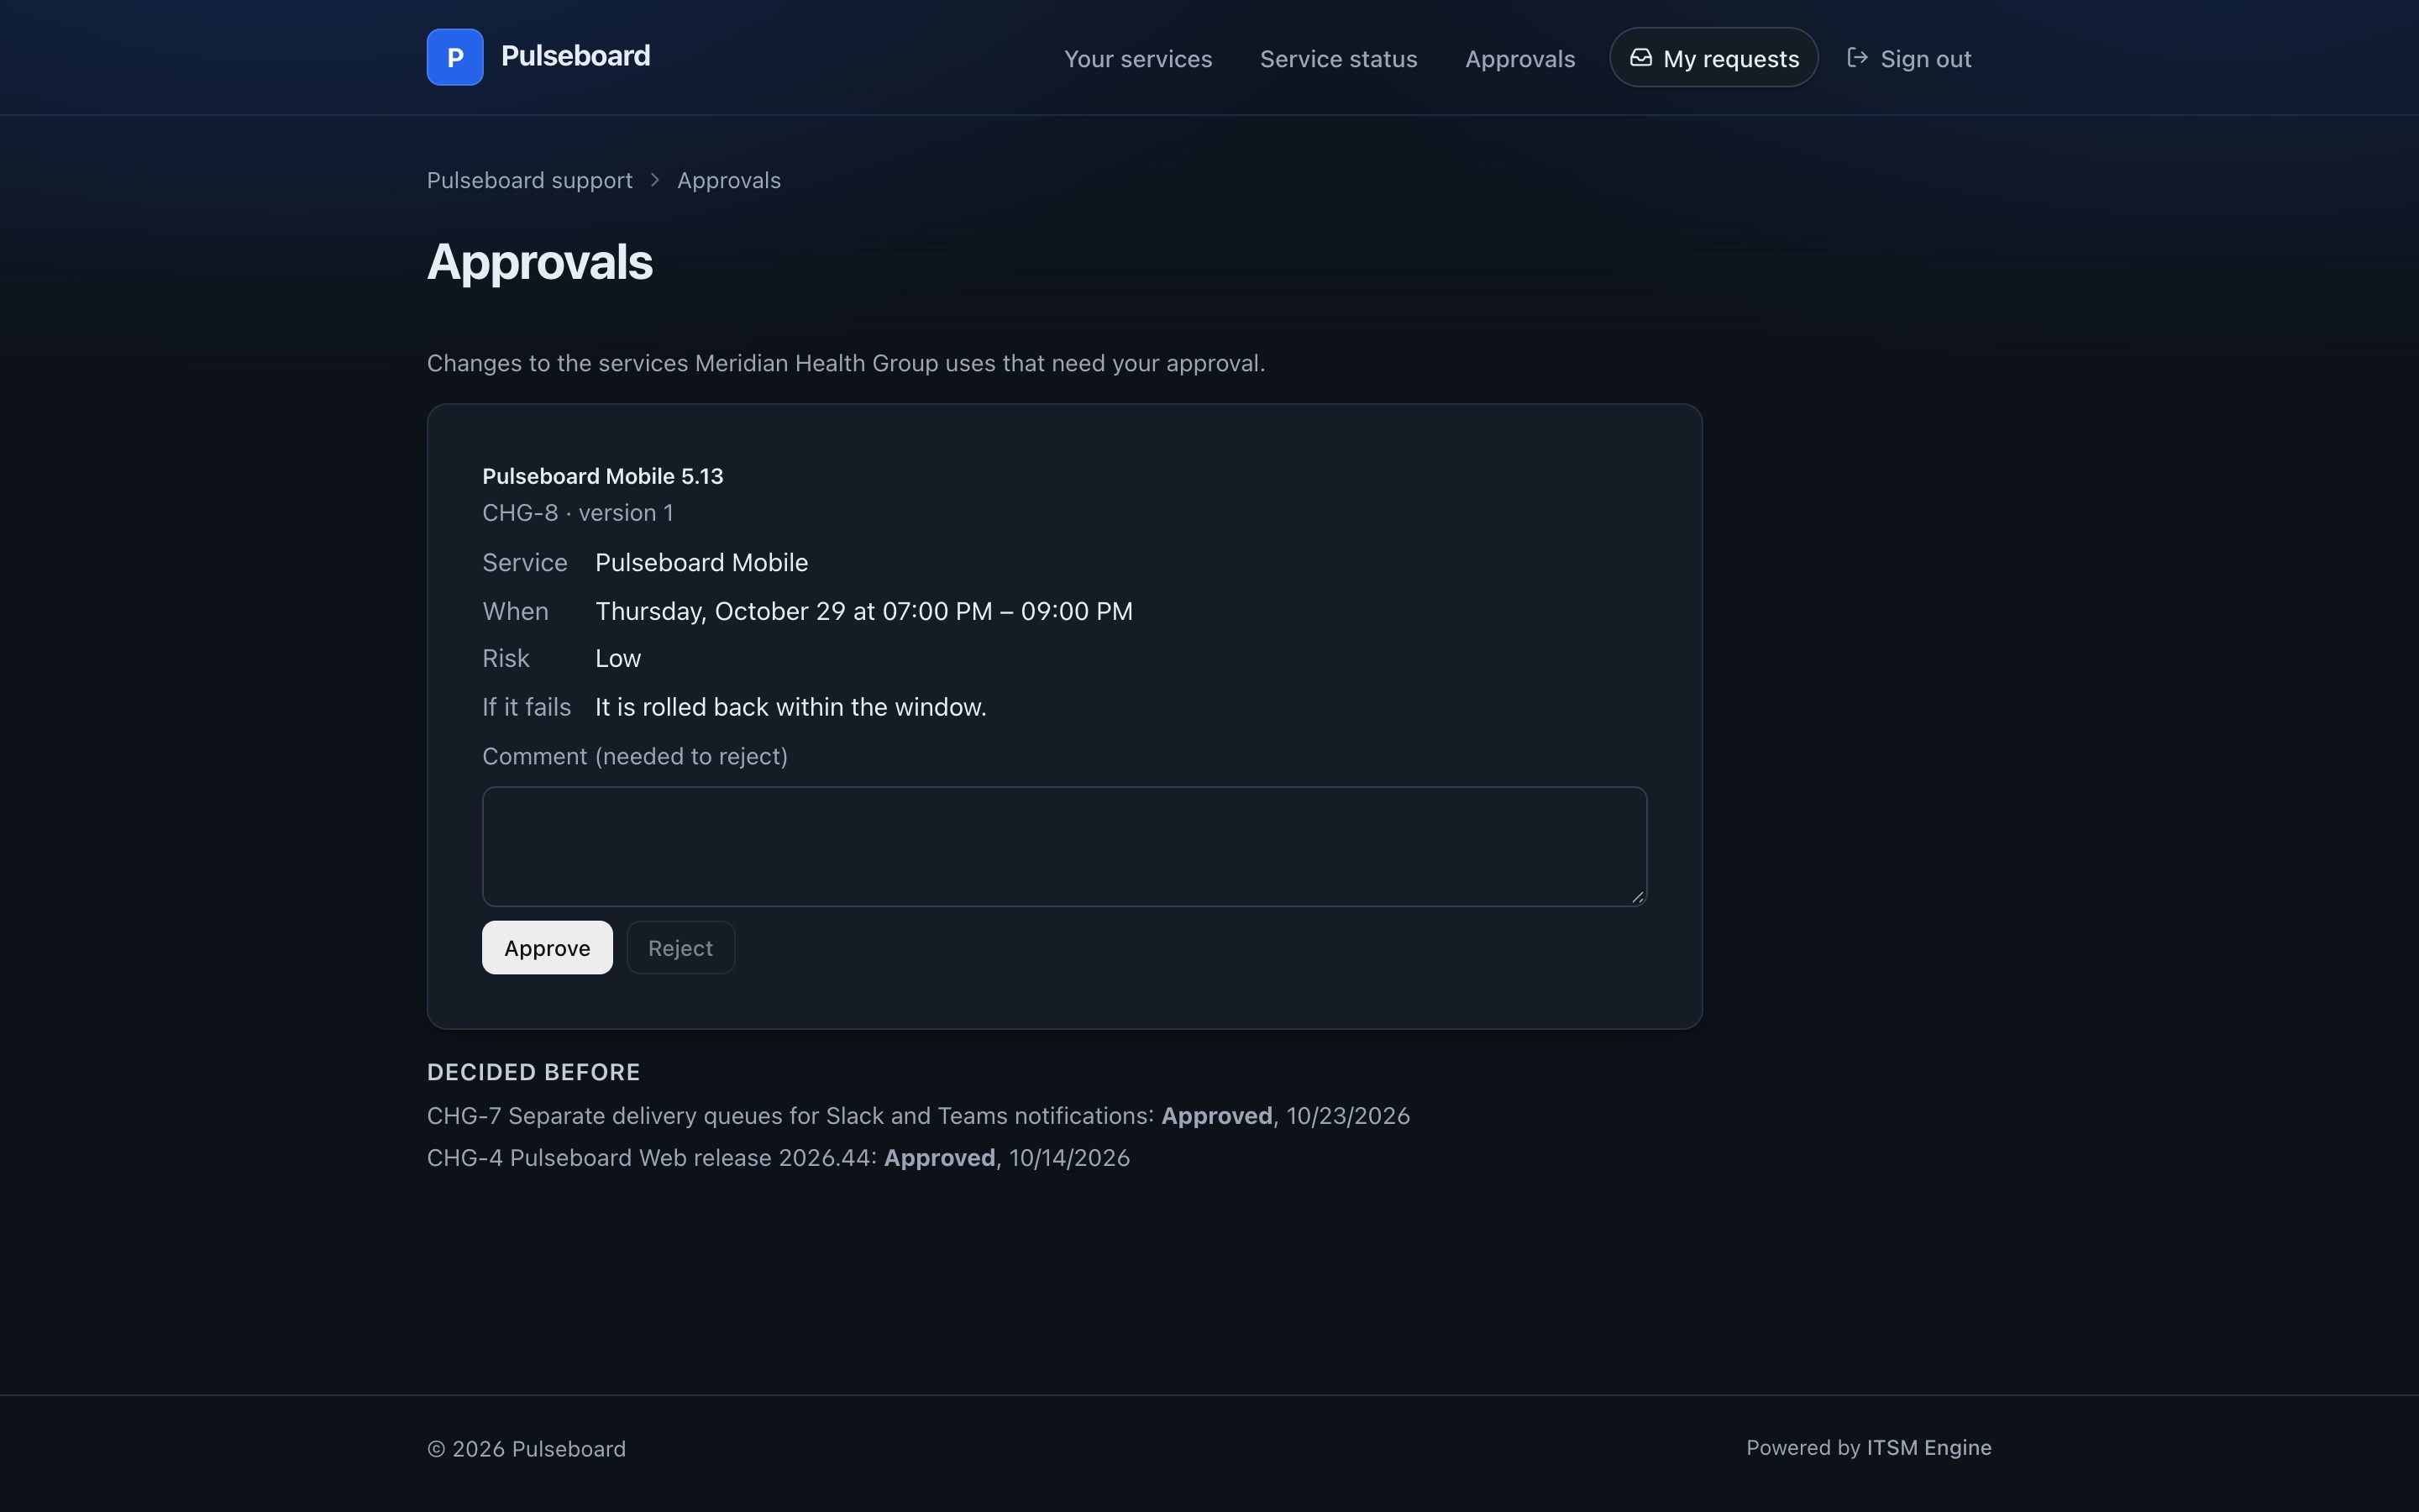2419x1512 pixels.
Task: Follow the ITSM Engine footer link
Action: point(1928,1447)
